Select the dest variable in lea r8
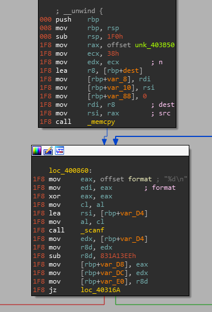Viewport: 212px width, 312px height. [x=131, y=70]
